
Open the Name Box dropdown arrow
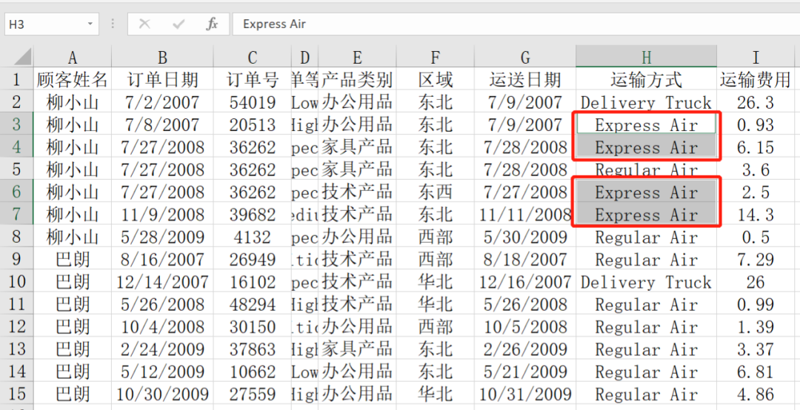click(x=90, y=24)
